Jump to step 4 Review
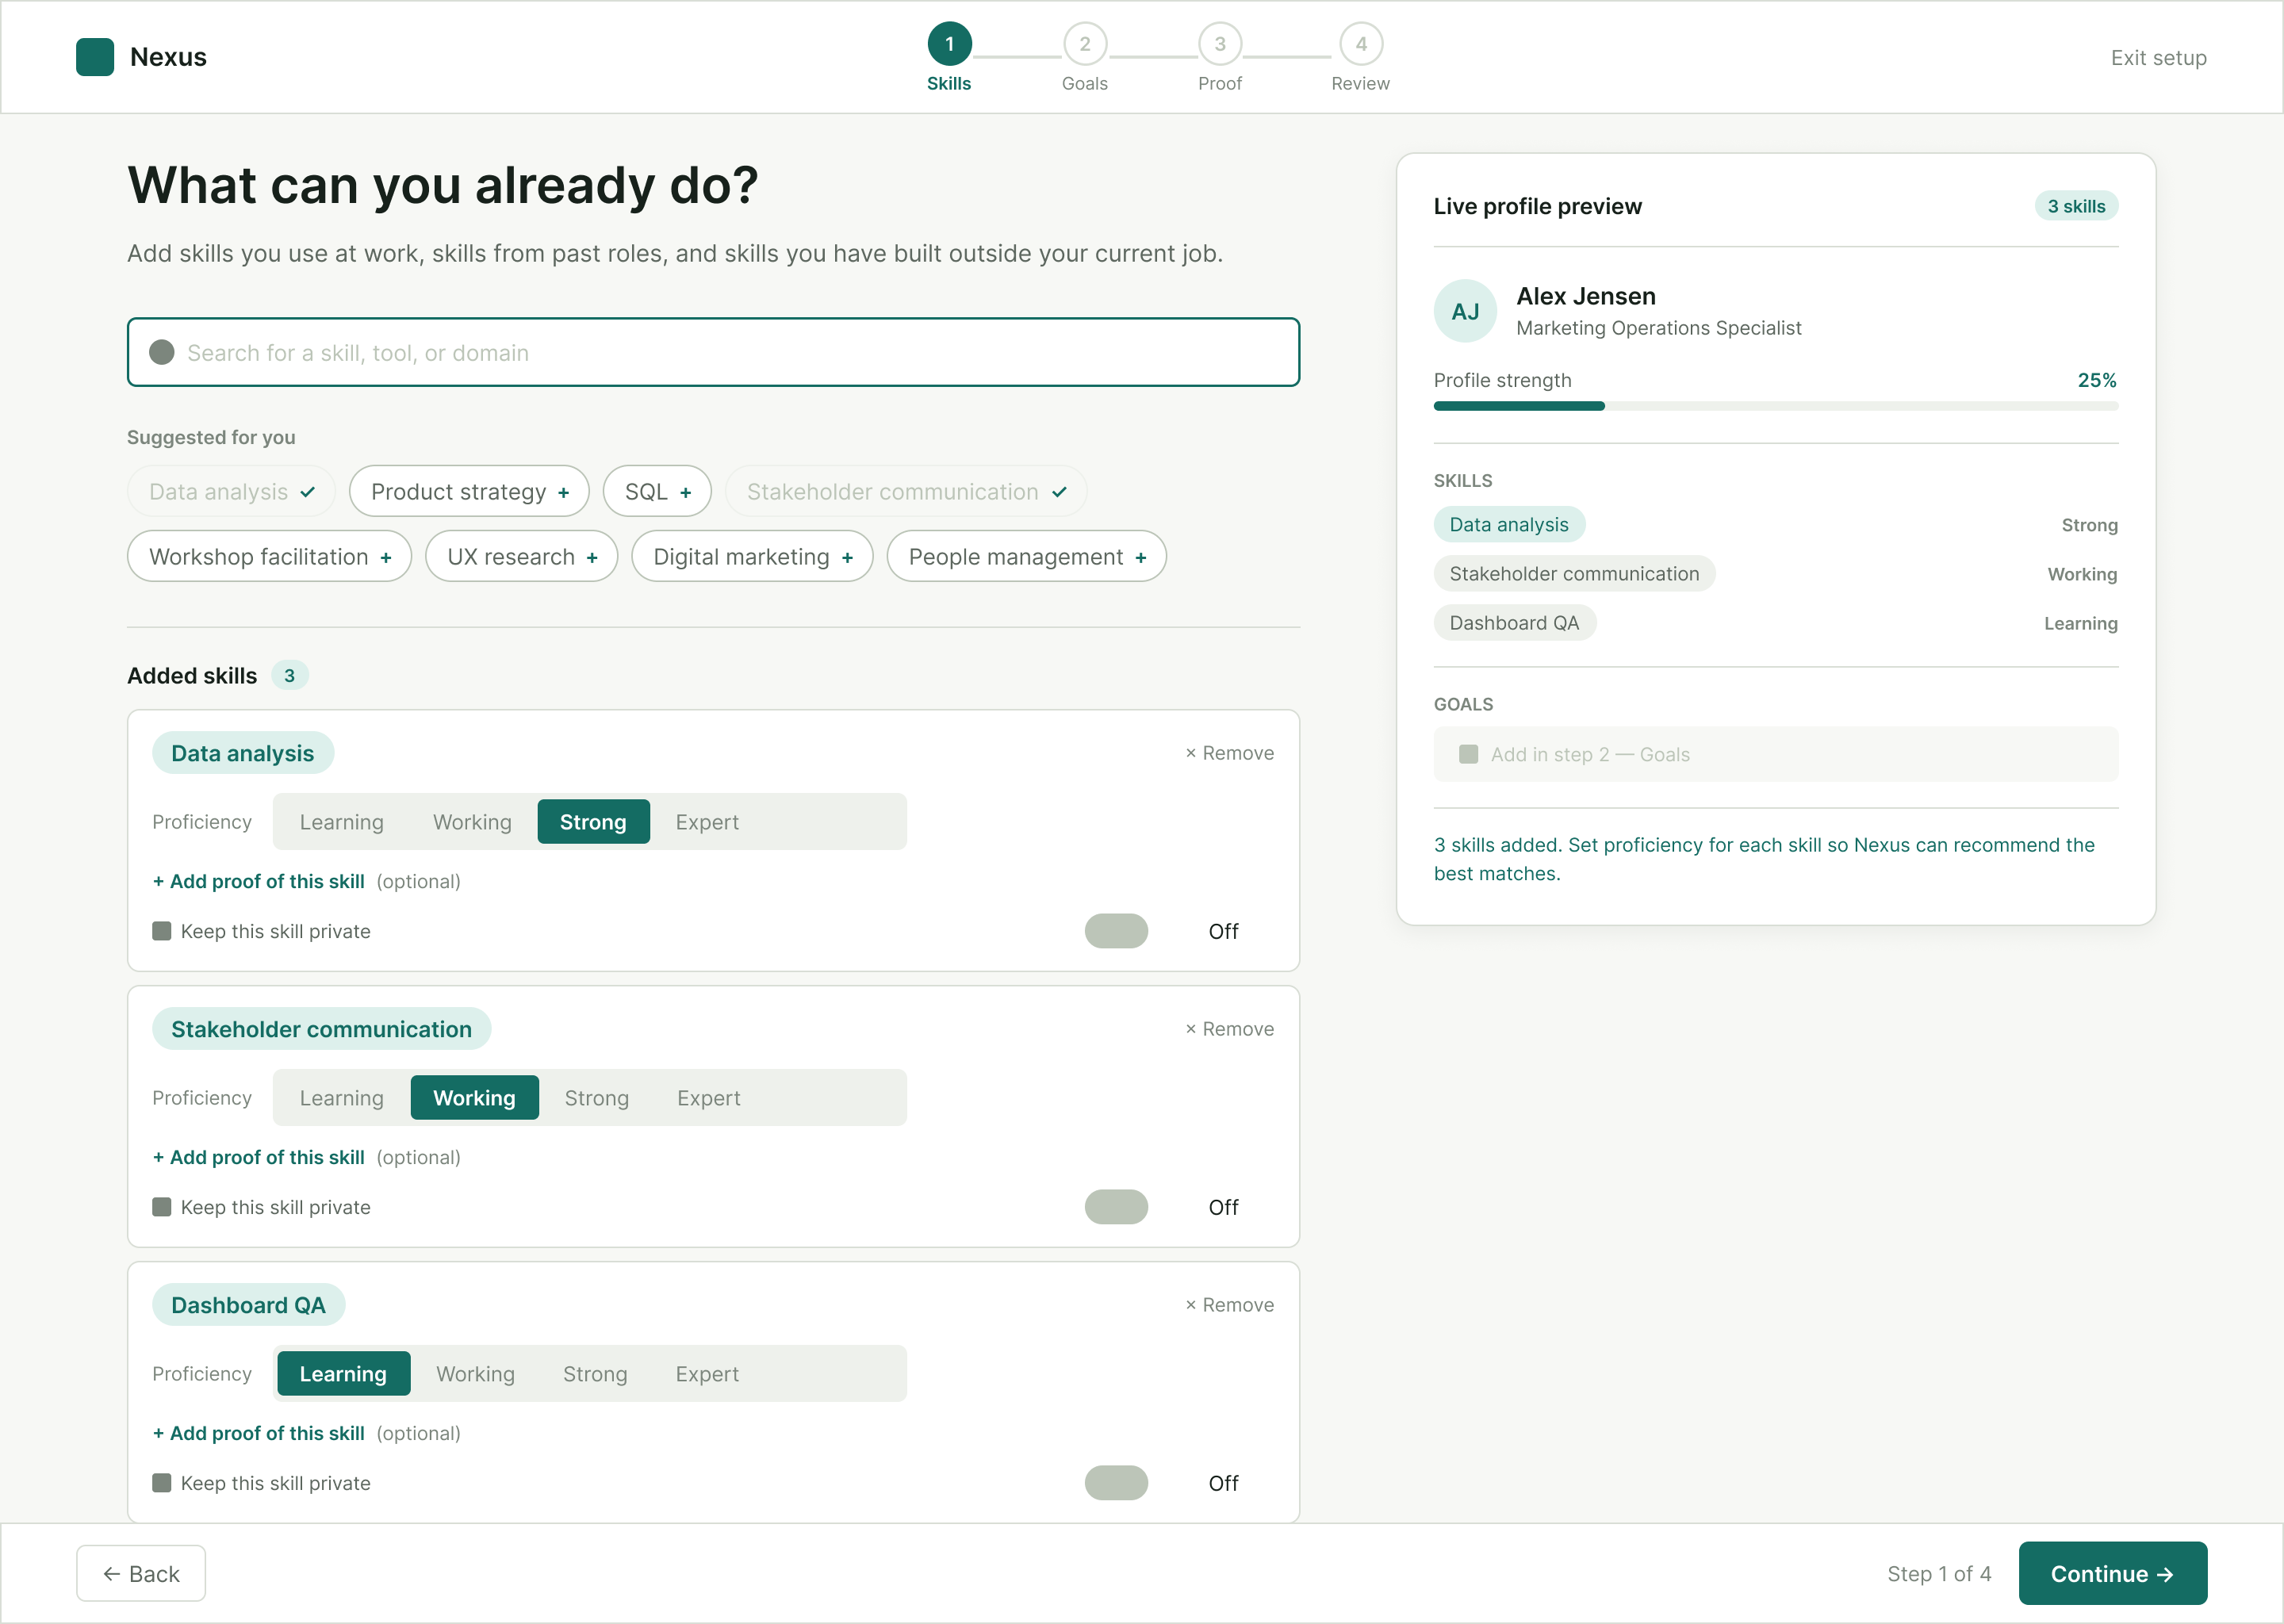This screenshot has width=2284, height=1624. 1360,57
